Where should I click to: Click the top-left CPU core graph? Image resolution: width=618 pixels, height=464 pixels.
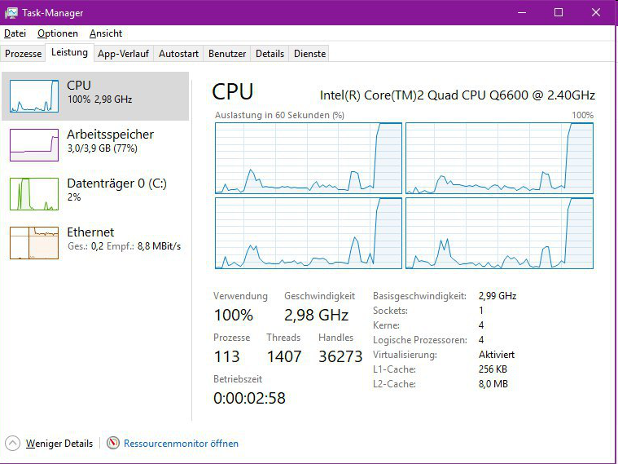click(x=309, y=158)
